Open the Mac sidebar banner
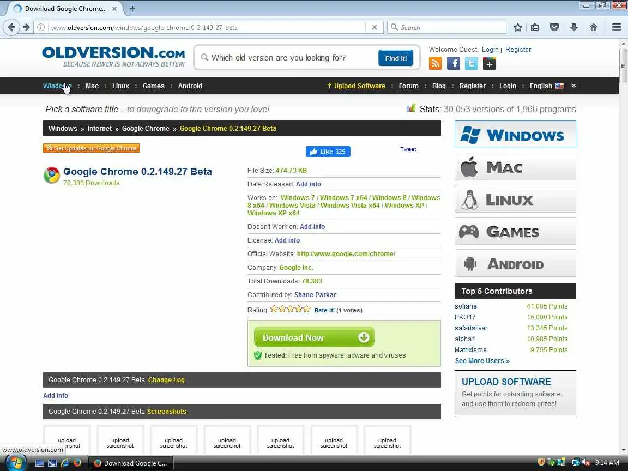628x471 pixels. tap(515, 167)
